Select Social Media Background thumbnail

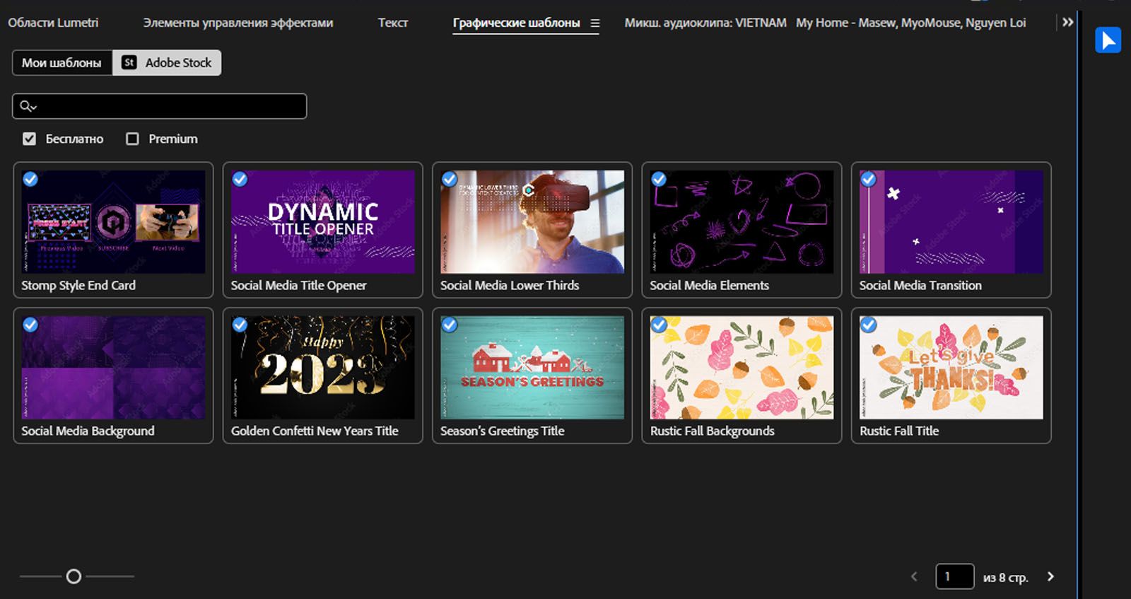[x=114, y=367]
